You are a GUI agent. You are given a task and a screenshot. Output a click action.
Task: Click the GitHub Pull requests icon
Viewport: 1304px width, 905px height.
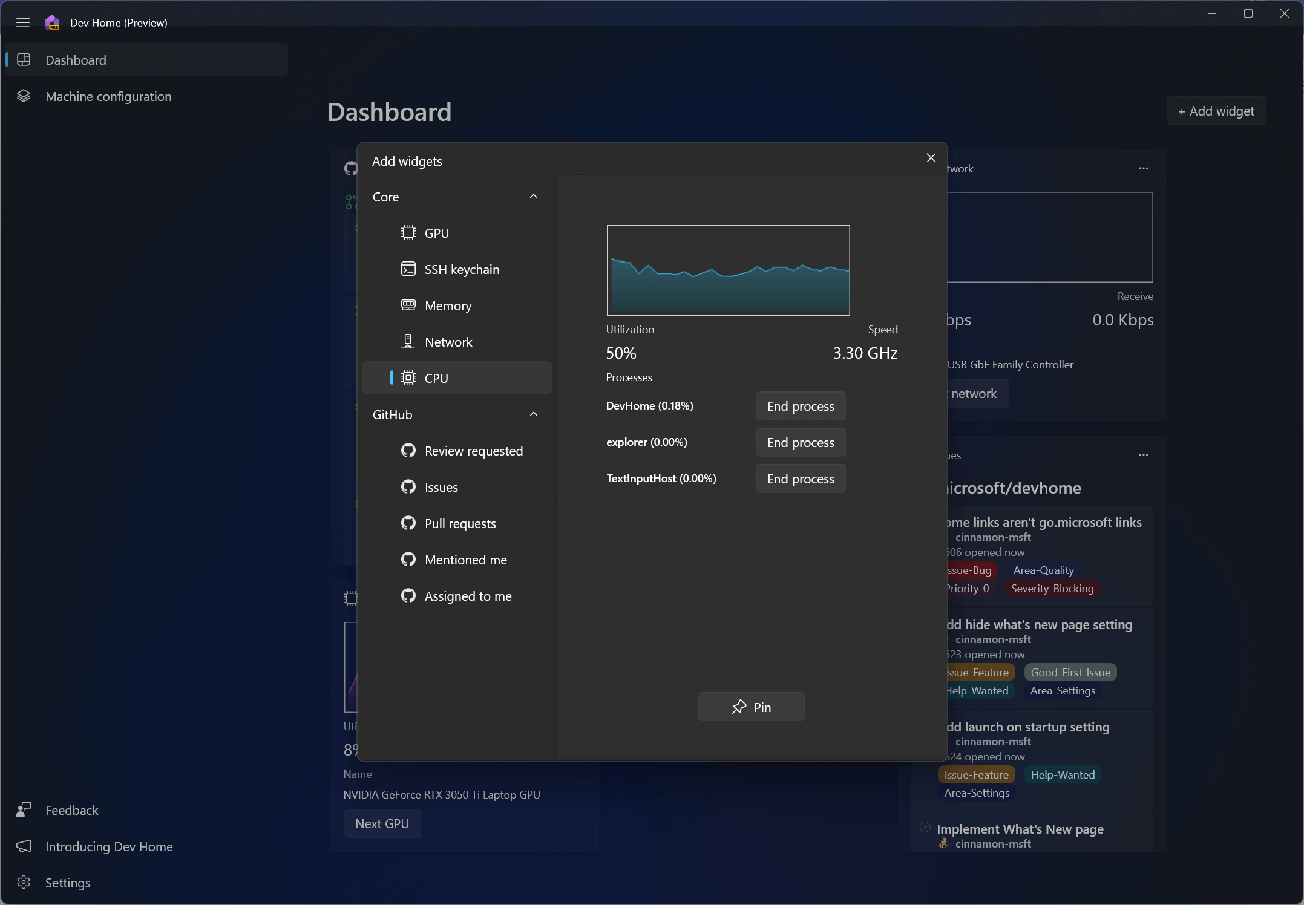[408, 523]
